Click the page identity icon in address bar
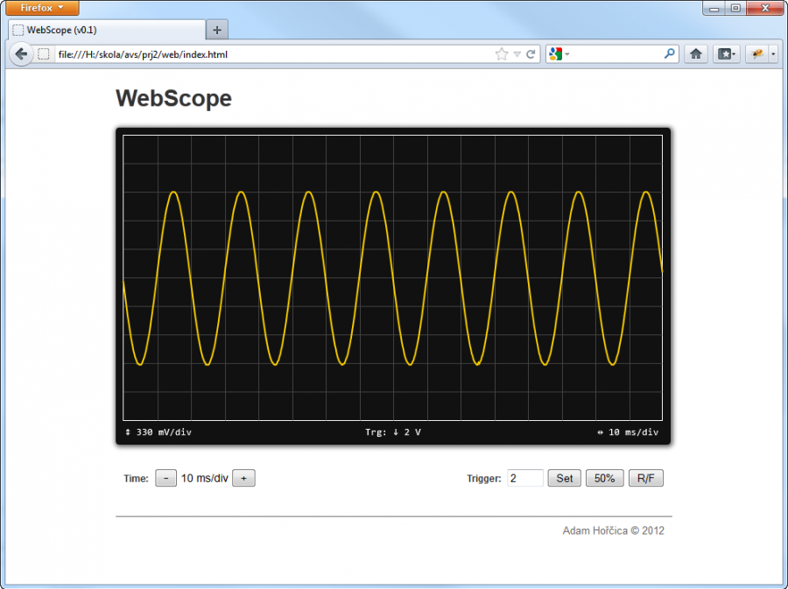Image resolution: width=788 pixels, height=589 pixels. coord(44,54)
